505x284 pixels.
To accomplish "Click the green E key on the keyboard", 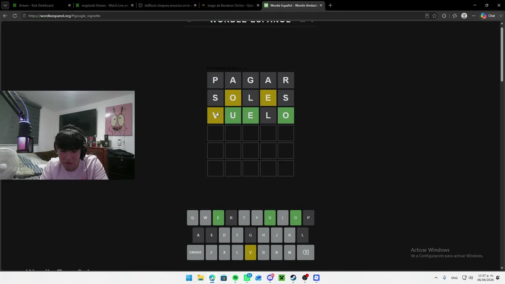I will pyautogui.click(x=218, y=218).
